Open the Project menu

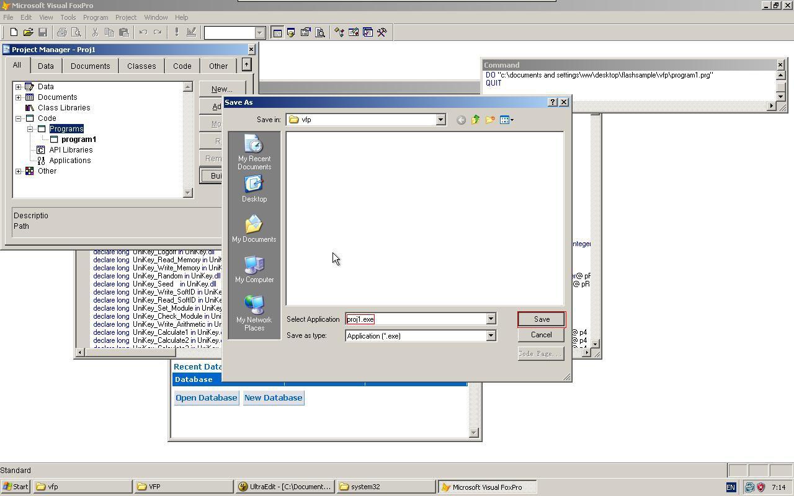[x=125, y=17]
